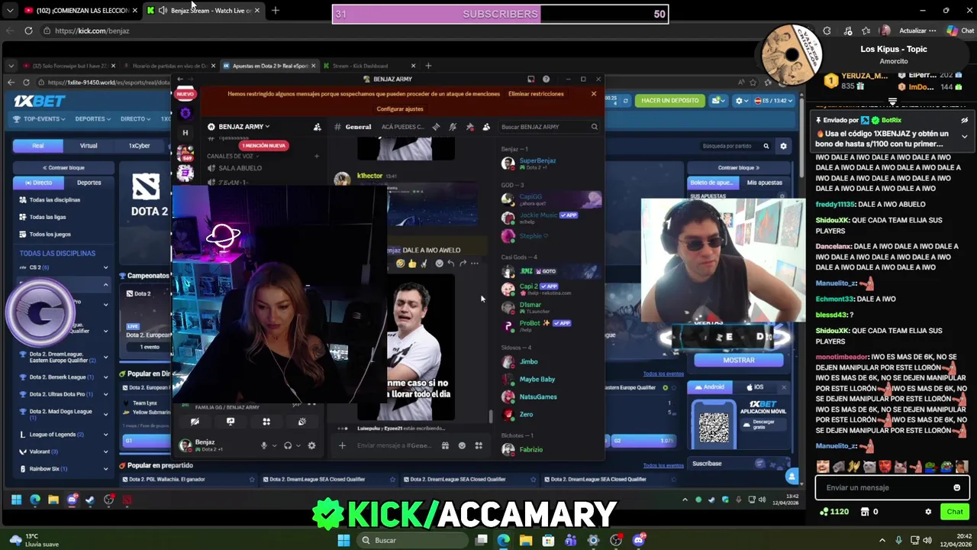Open the gift icon in Discord message box
This screenshot has width=977, height=550.
pos(445,445)
